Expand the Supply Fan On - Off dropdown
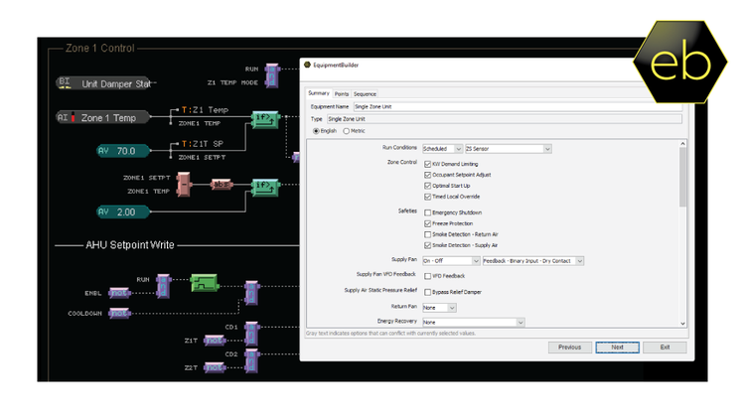Viewport: 745px width, 419px height. coord(449,260)
